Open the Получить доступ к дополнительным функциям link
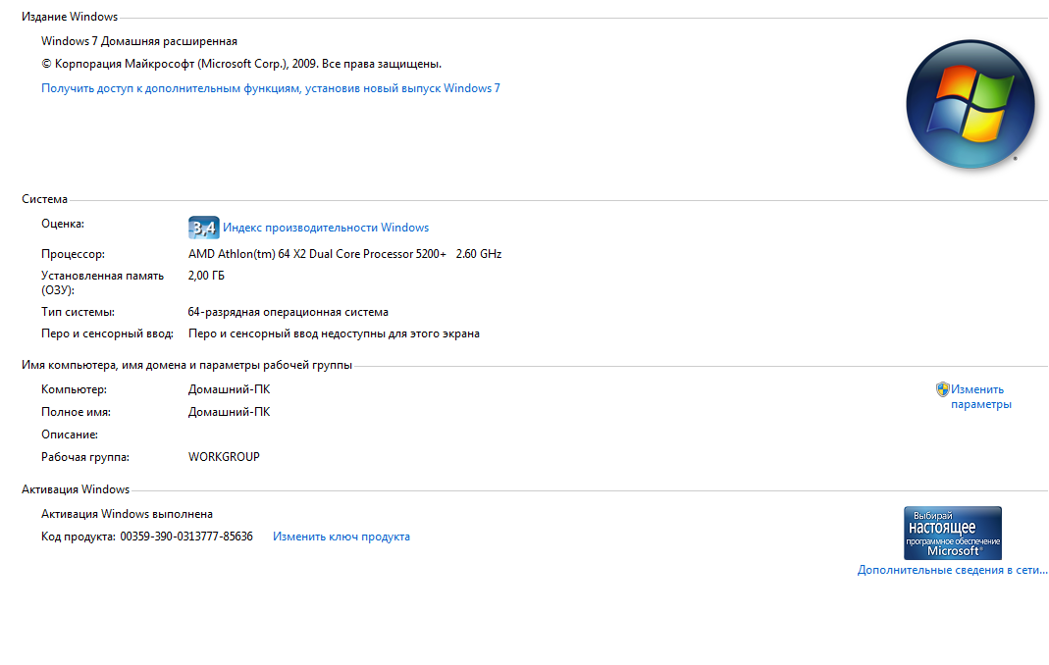Viewport: 1049px width, 665px height. pos(270,88)
